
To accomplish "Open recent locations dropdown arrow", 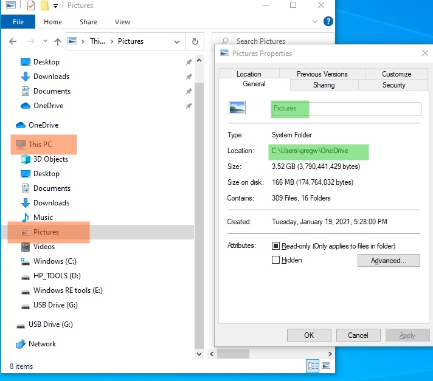I will click(x=45, y=41).
